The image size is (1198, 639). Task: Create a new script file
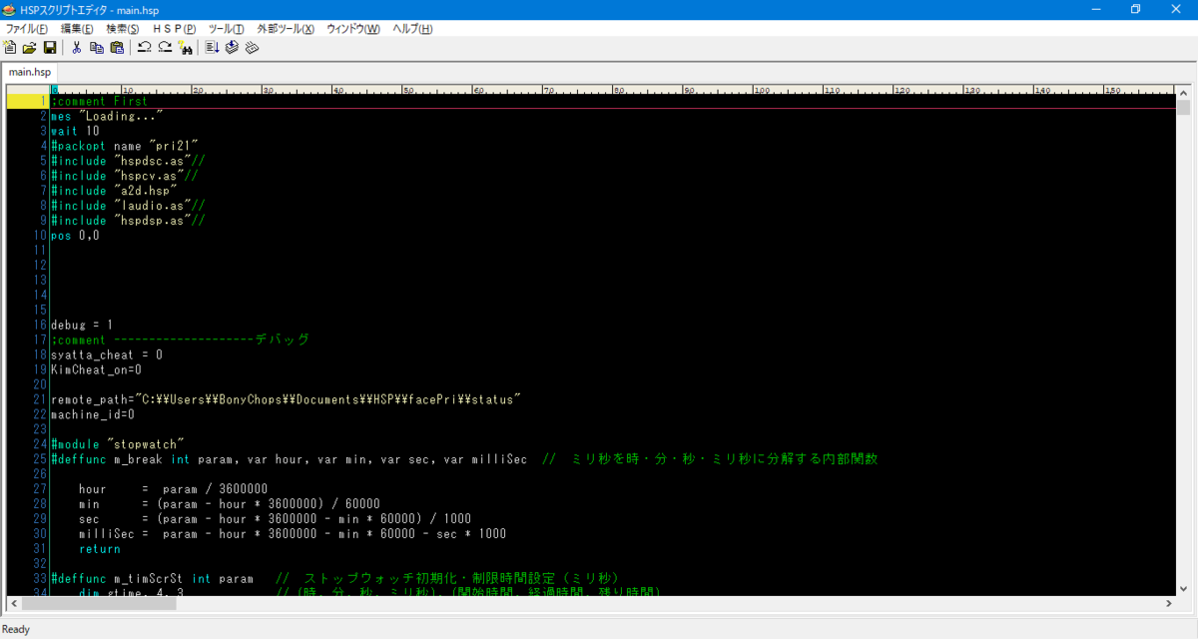coord(11,47)
